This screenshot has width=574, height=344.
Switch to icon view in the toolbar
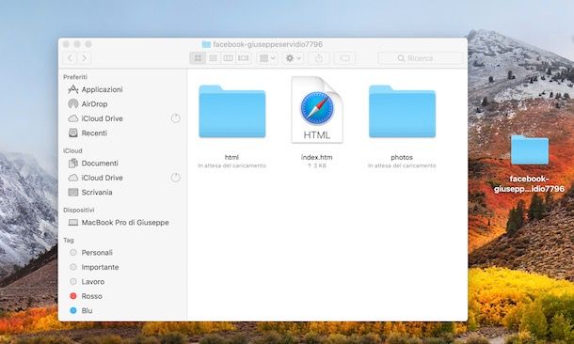(198, 58)
